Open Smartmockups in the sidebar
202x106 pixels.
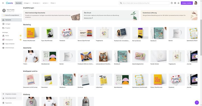pos(12,48)
